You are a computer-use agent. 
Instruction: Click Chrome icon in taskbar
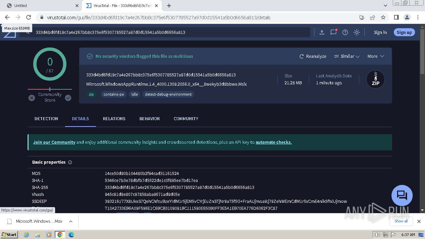60,235
